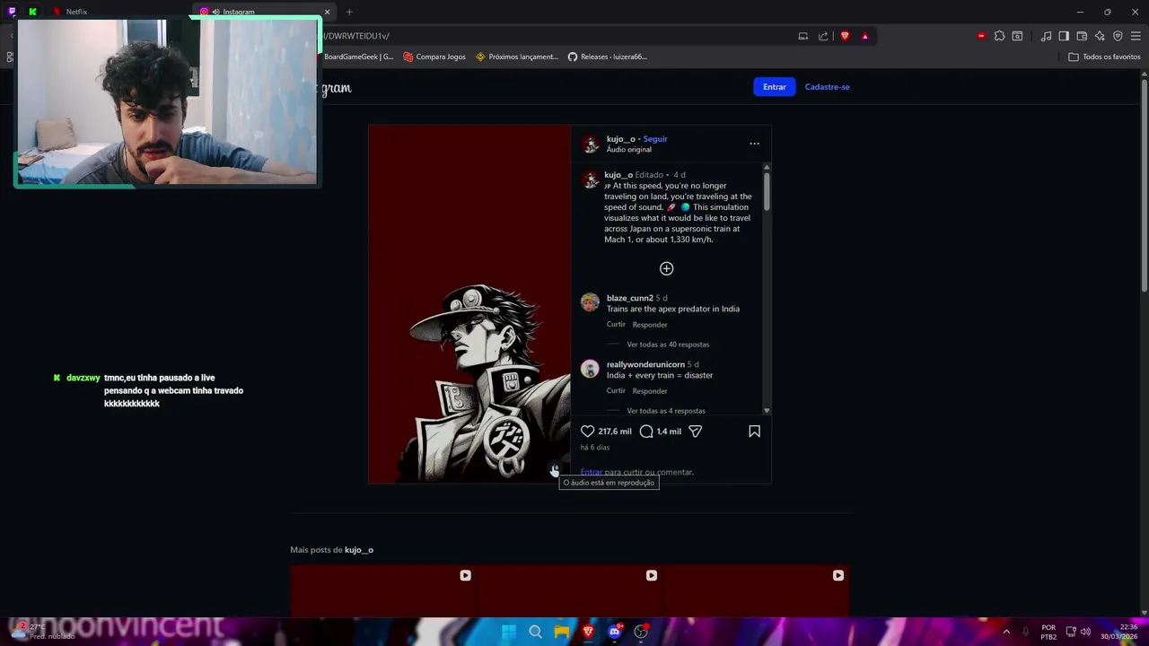
Task: Open comments via speech bubble icon
Action: pos(646,432)
